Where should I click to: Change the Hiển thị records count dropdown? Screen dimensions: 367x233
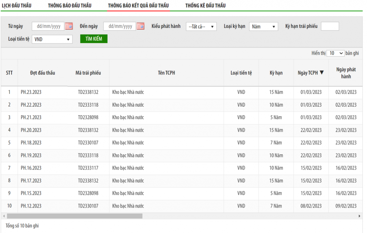[335, 53]
